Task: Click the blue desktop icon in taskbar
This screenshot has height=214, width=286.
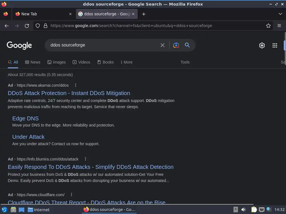Action: (21, 210)
